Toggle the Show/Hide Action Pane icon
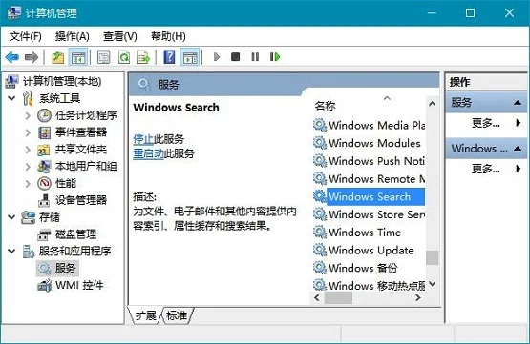 point(190,57)
